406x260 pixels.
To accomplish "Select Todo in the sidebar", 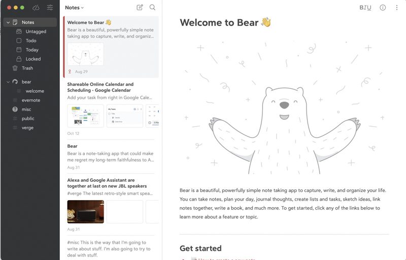I will [31, 41].
